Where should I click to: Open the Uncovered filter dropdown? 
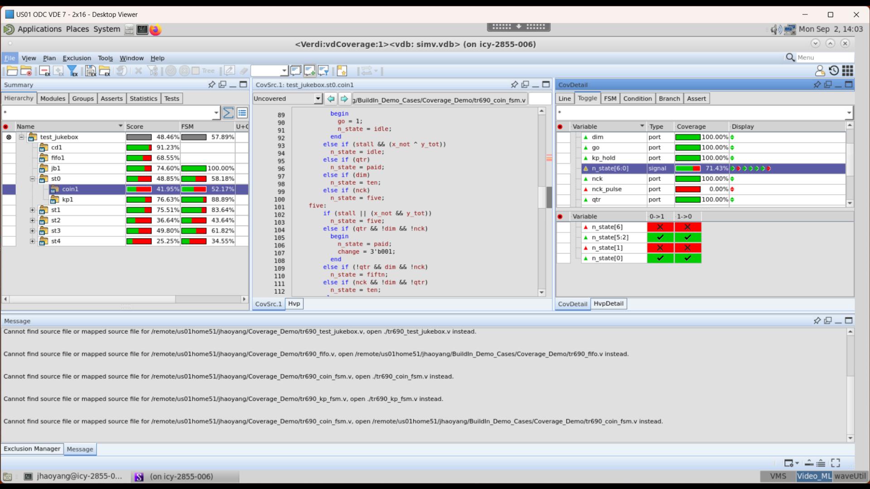[x=318, y=99]
